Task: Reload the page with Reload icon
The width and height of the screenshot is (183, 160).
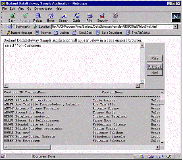Action: pos(38,18)
